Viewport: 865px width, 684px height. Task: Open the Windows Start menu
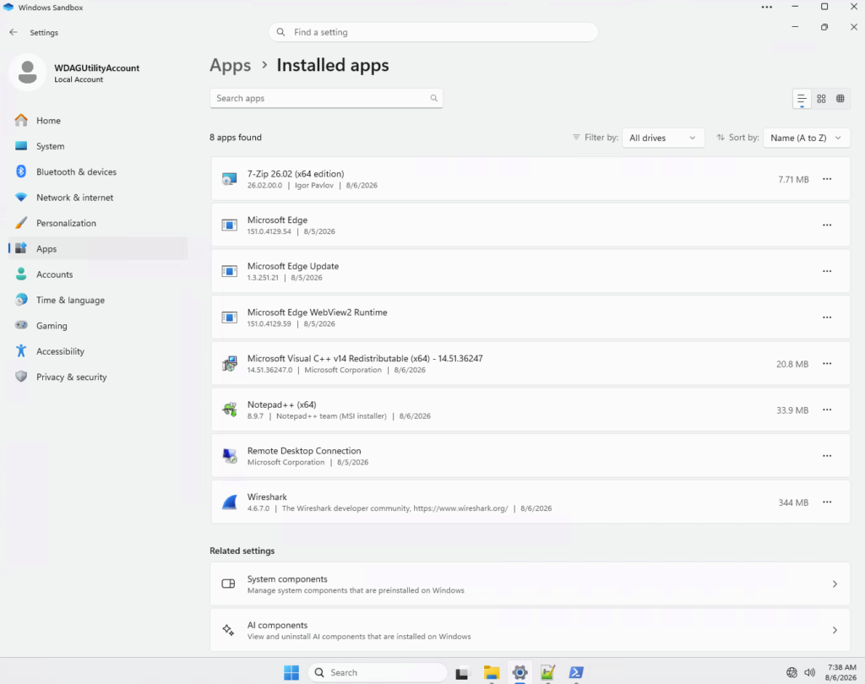(291, 672)
